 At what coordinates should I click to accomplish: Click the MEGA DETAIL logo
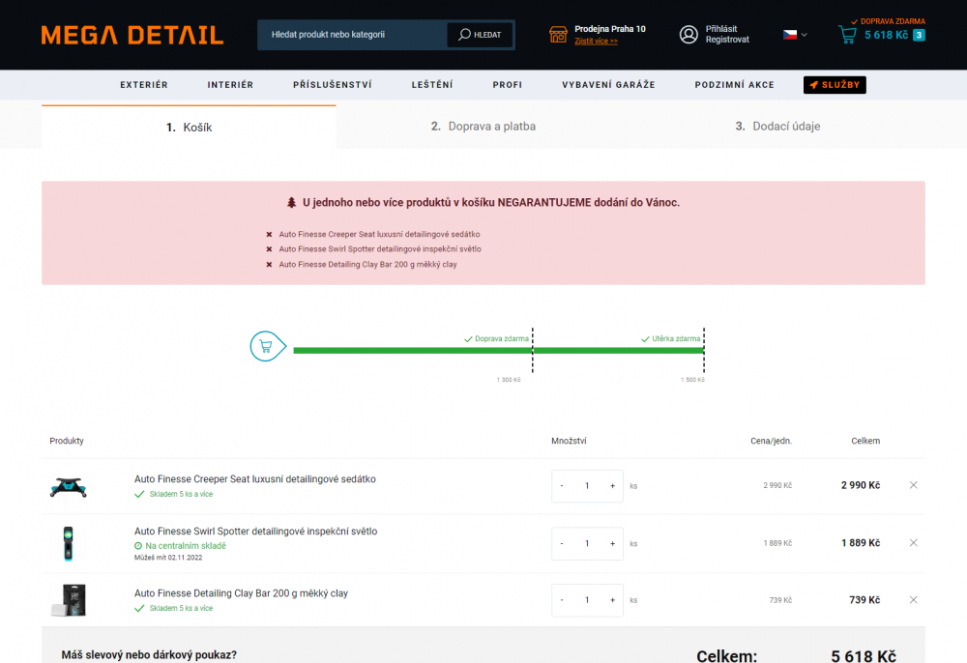point(132,35)
